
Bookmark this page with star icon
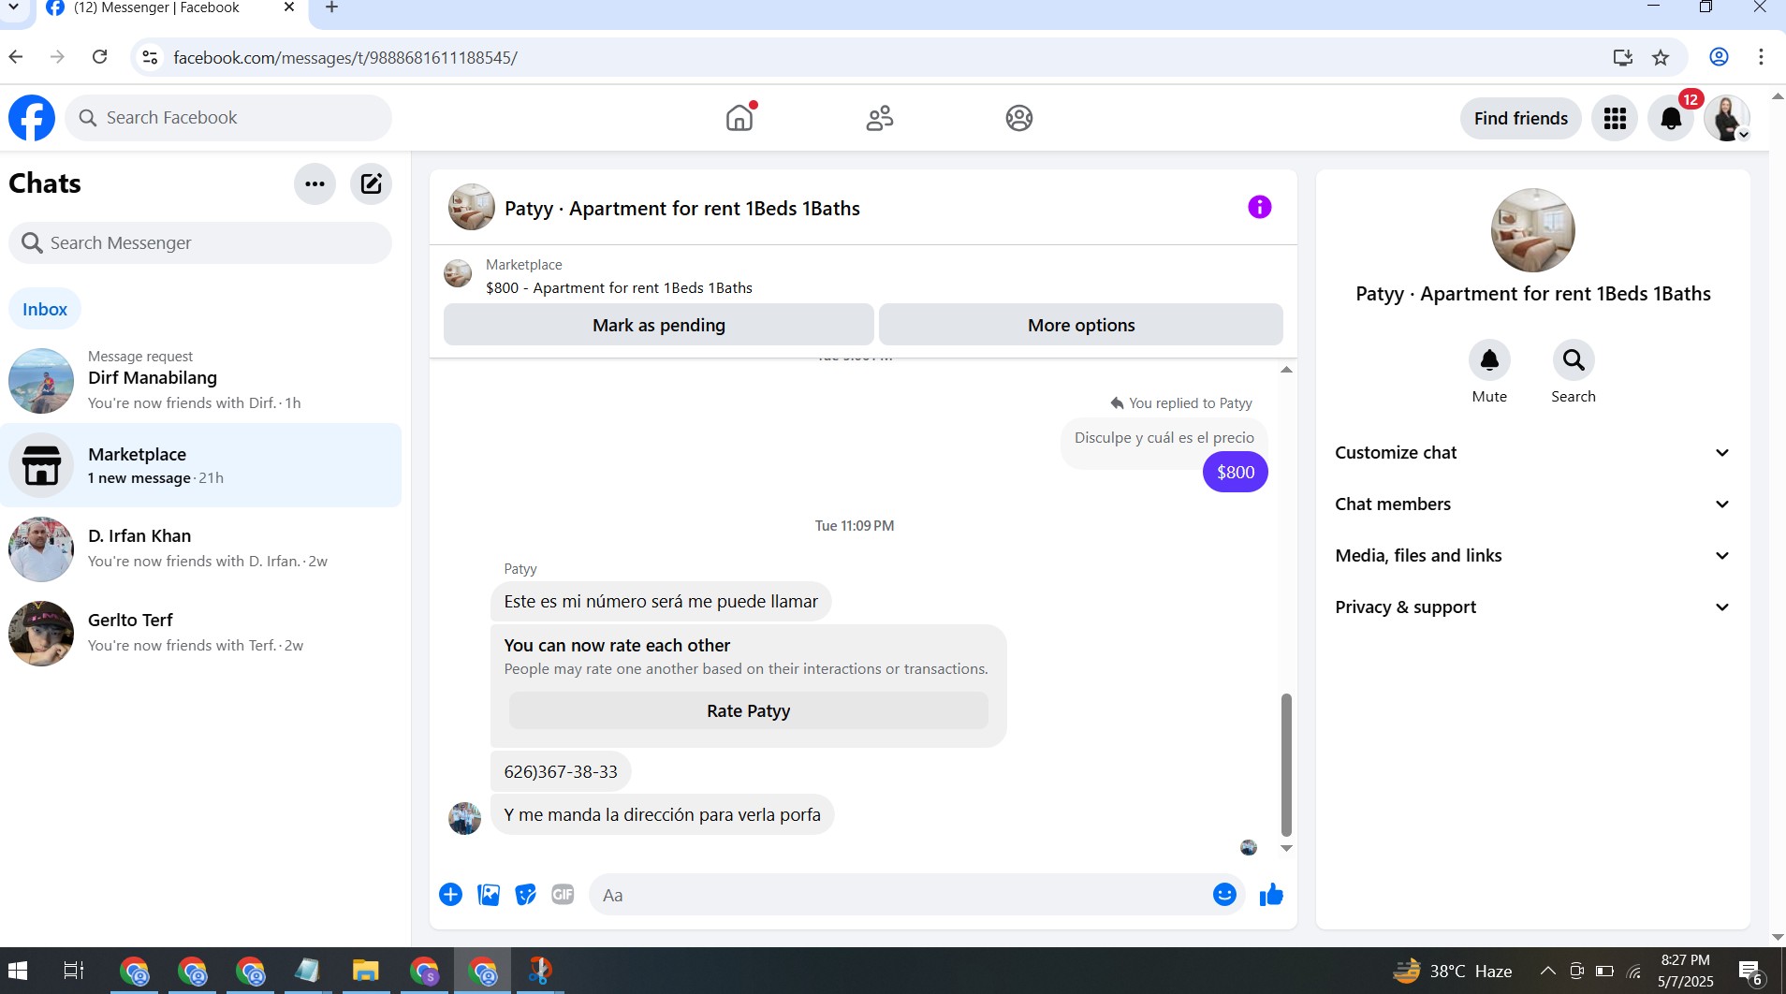1661,57
